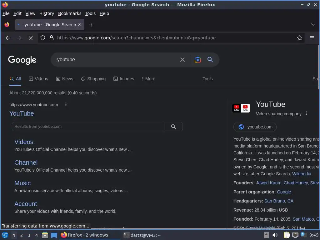Switch to Images search tab
Image resolution: width=320 pixels, height=240 pixels.
point(124,79)
